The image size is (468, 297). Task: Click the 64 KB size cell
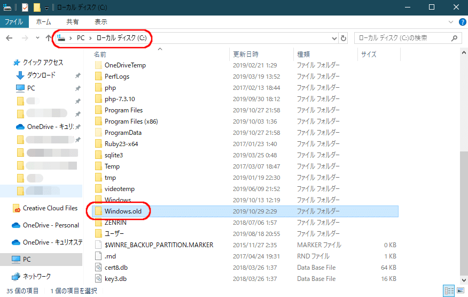pyautogui.click(x=388, y=268)
